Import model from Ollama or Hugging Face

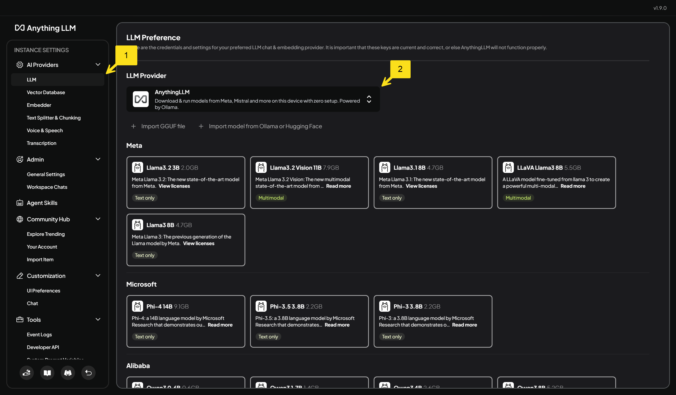tap(260, 126)
